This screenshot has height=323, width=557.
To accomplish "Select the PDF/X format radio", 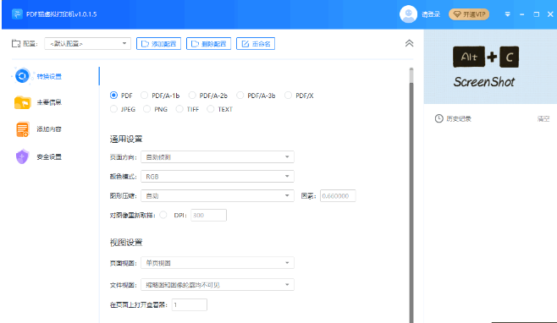I will click(288, 96).
